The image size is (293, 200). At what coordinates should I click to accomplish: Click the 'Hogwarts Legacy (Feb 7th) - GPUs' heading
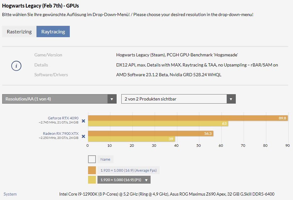40,6
